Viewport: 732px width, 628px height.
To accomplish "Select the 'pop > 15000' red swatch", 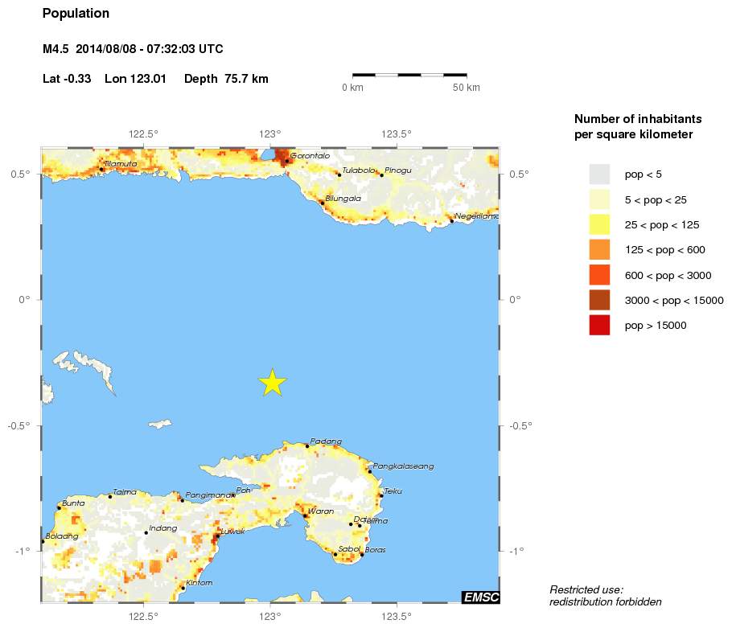I will 599,325.
